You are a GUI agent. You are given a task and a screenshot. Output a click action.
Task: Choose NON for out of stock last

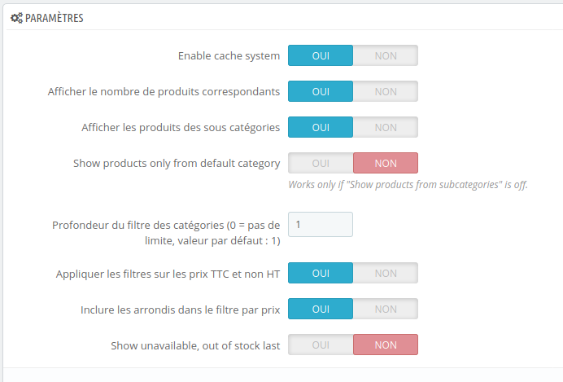(x=386, y=345)
